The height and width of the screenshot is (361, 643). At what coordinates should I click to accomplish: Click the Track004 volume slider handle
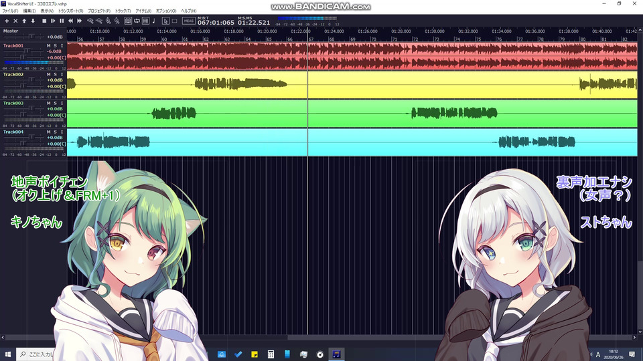pos(31,138)
